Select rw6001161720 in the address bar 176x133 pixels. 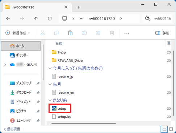[x=102, y=19]
